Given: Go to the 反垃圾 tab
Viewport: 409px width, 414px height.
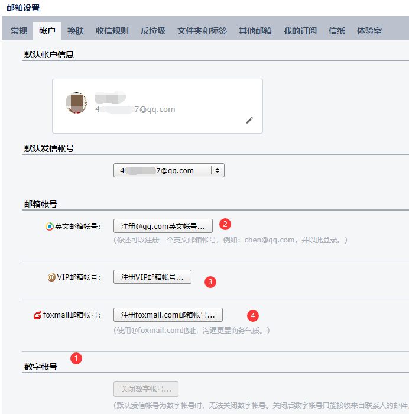Looking at the screenshot, I should click(x=152, y=31).
